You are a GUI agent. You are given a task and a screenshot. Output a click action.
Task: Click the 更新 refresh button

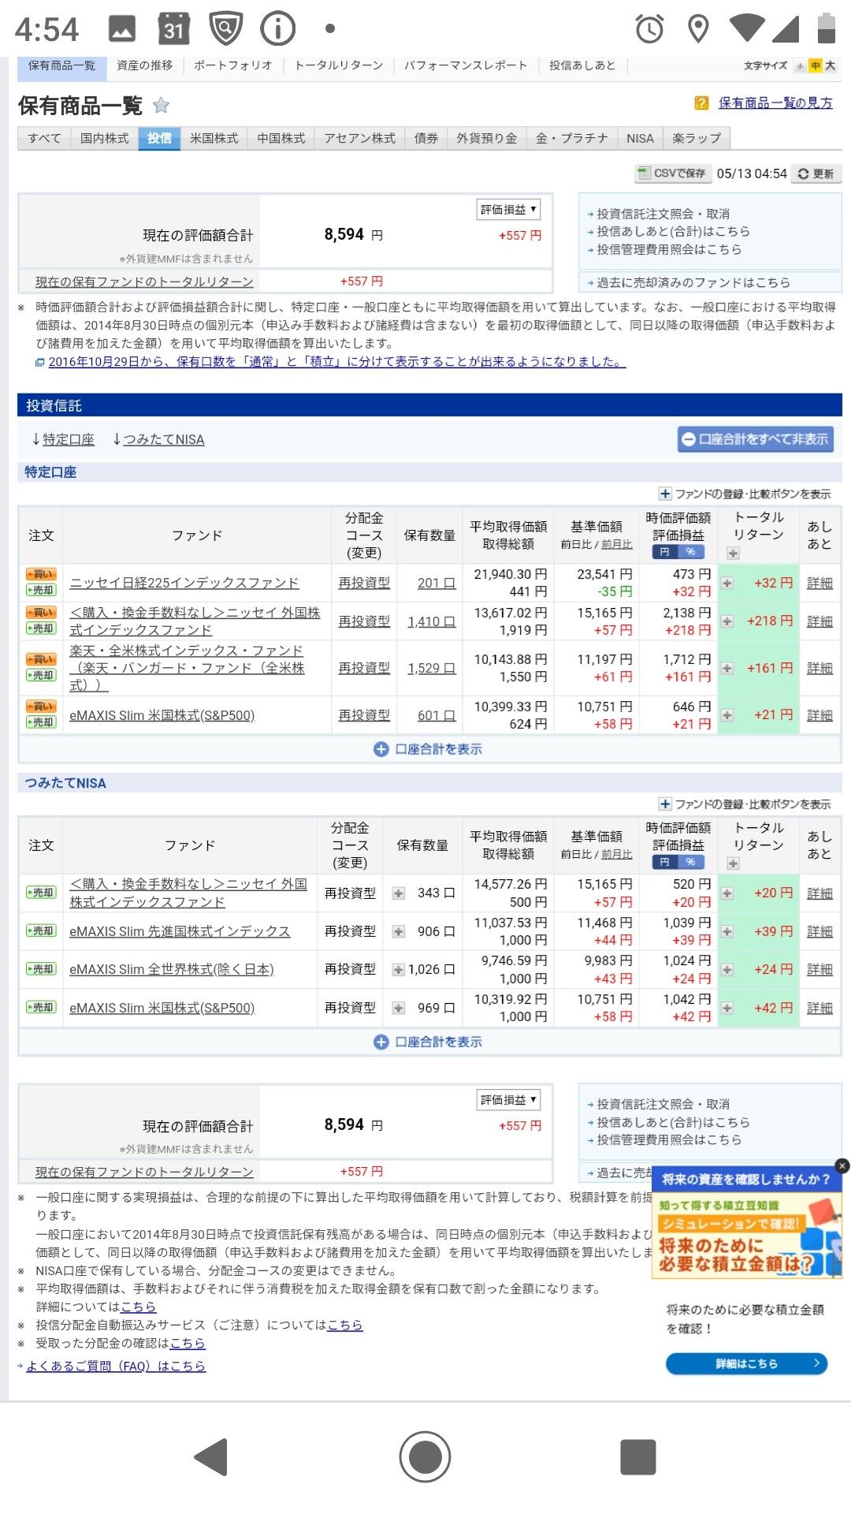pos(816,173)
